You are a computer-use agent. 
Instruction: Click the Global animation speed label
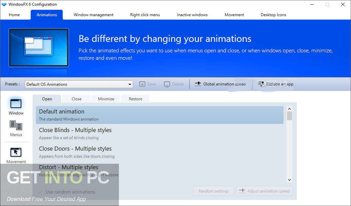coord(224,84)
